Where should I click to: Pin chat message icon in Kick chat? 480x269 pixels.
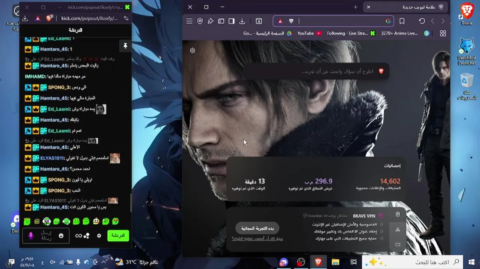coord(125,46)
